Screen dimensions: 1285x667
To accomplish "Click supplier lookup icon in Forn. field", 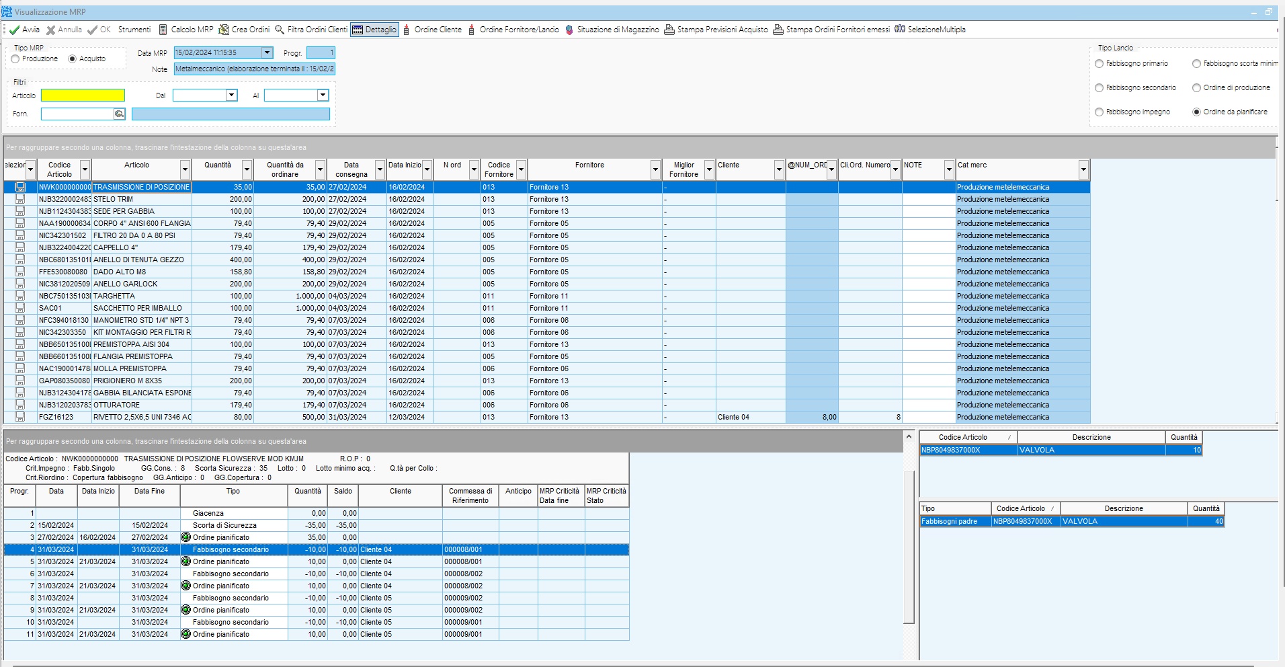I will click(120, 114).
